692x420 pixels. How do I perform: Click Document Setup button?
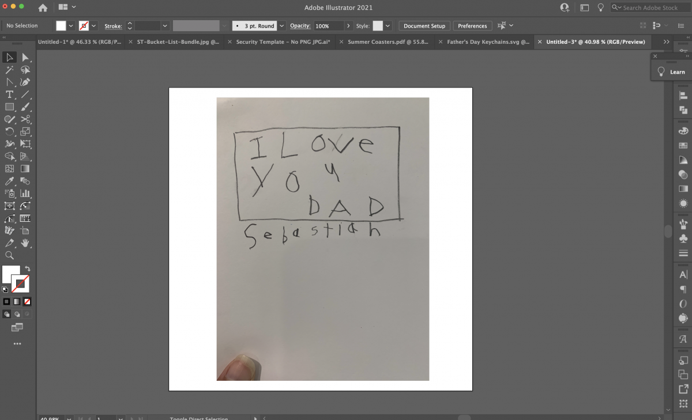[424, 26]
